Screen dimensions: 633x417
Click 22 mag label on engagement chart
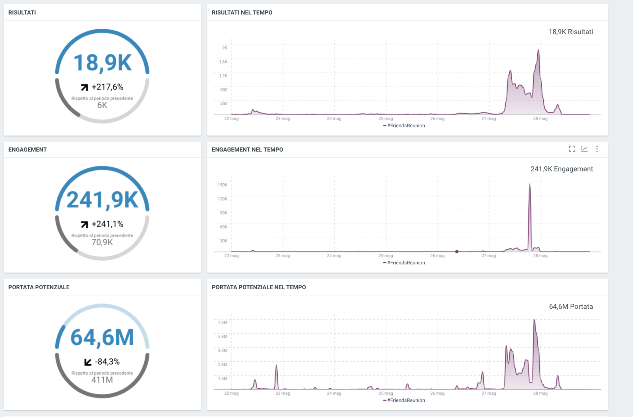pyautogui.click(x=231, y=256)
